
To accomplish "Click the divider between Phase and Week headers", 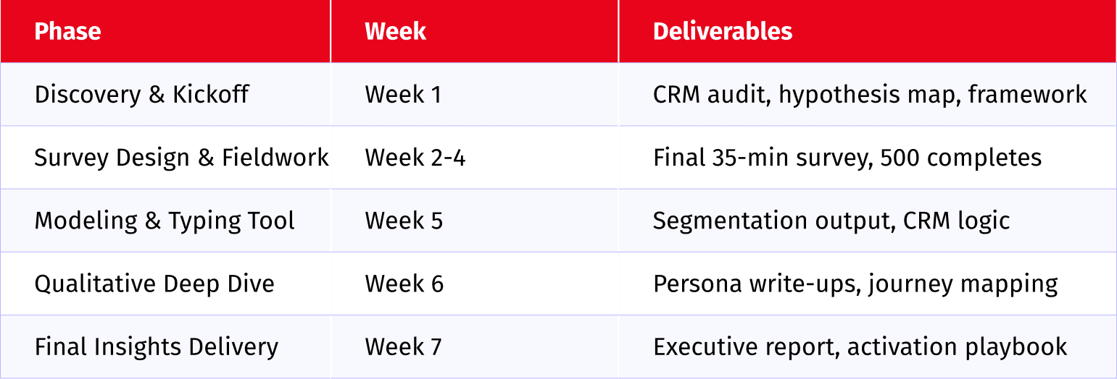I will pyautogui.click(x=331, y=31).
